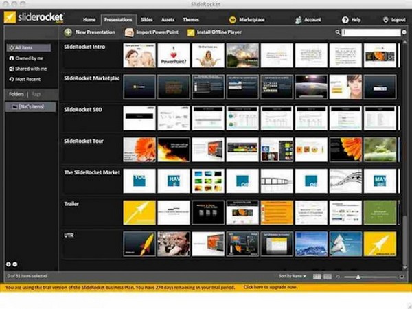
Task: Open the Sort By Name dropdown
Action: pos(293,276)
